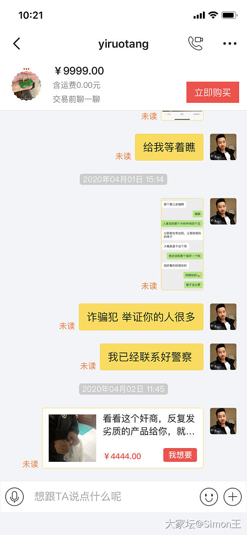Start a video call with yiruotang

point(195,43)
